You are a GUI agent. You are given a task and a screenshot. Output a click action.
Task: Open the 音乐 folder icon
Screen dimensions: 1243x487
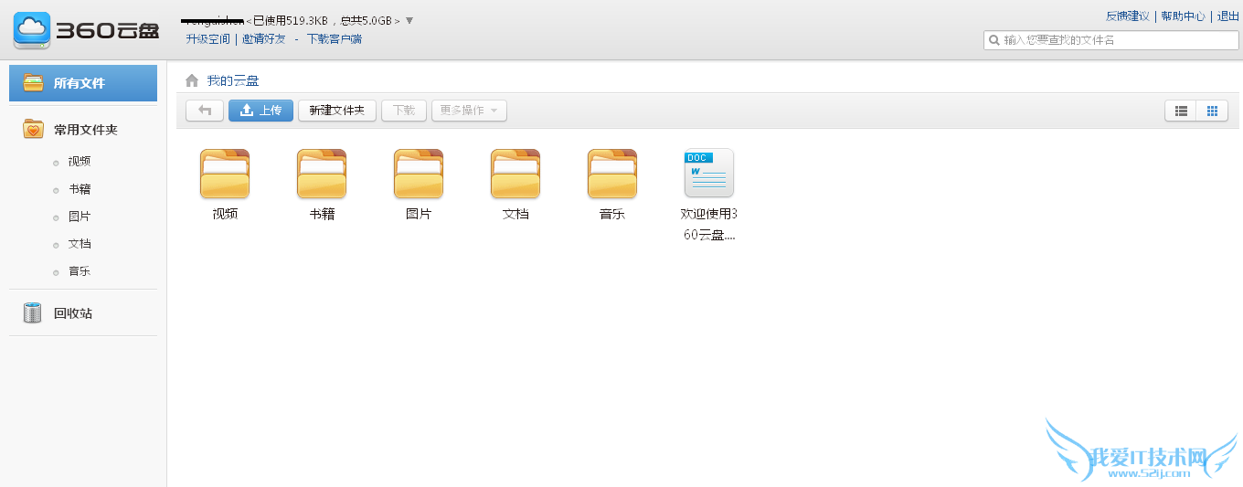[x=612, y=174]
